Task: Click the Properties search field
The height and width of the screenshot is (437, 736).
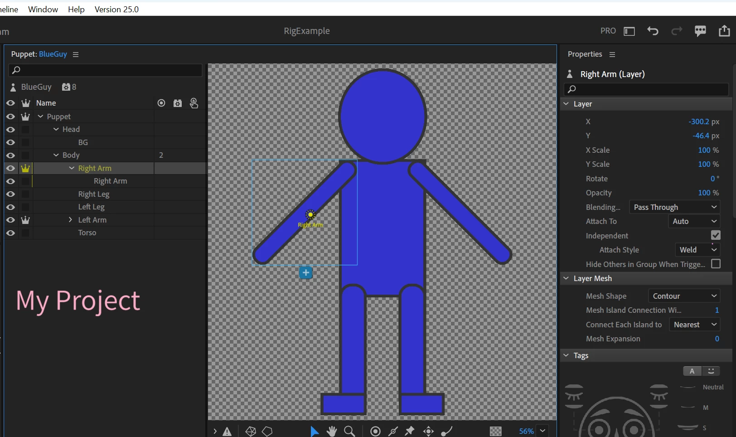Action: [646, 89]
